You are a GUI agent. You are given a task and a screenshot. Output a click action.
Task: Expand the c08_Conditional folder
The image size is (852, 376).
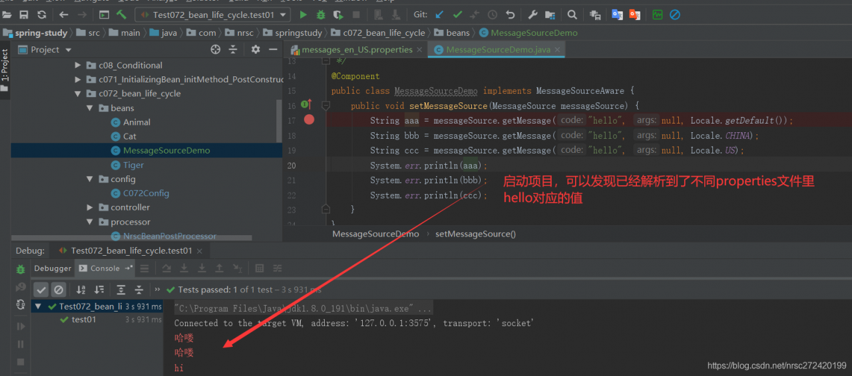[78, 65]
